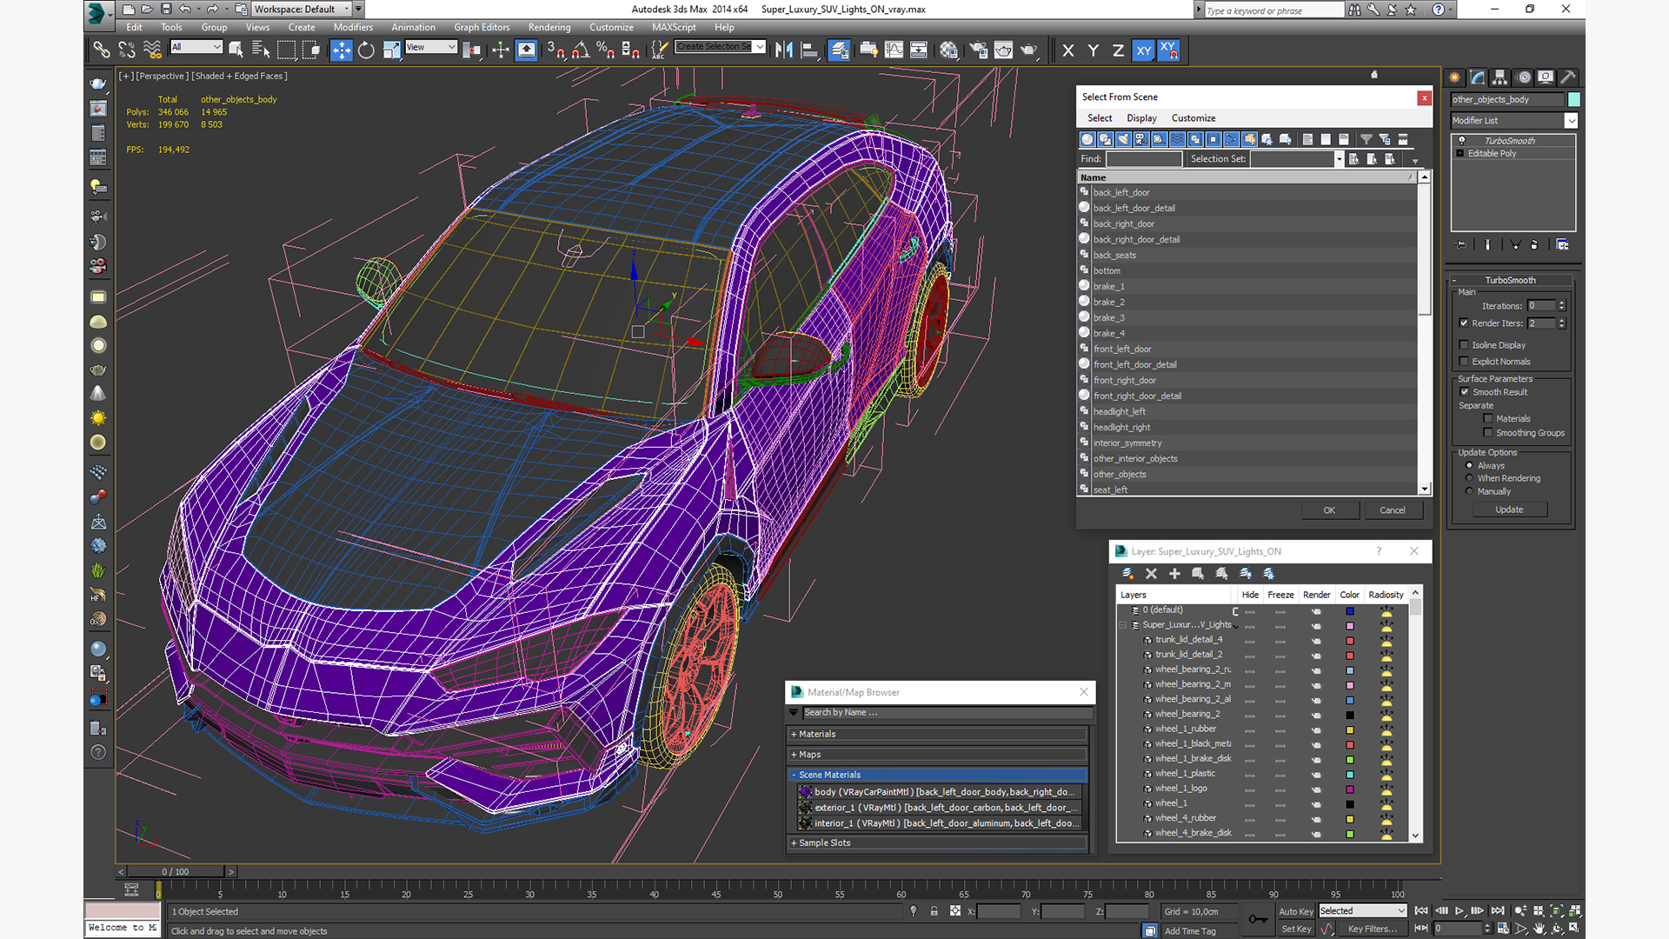This screenshot has height=939, width=1669.
Task: Click Pin Stack icon under modifier stack
Action: click(x=1460, y=245)
